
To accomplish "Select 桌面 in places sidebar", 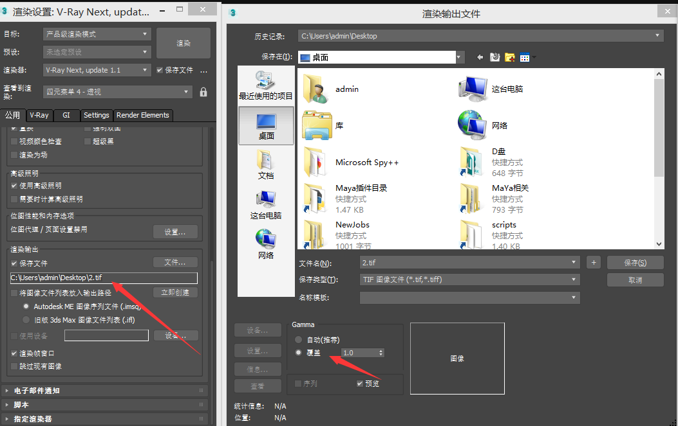I will 266,126.
